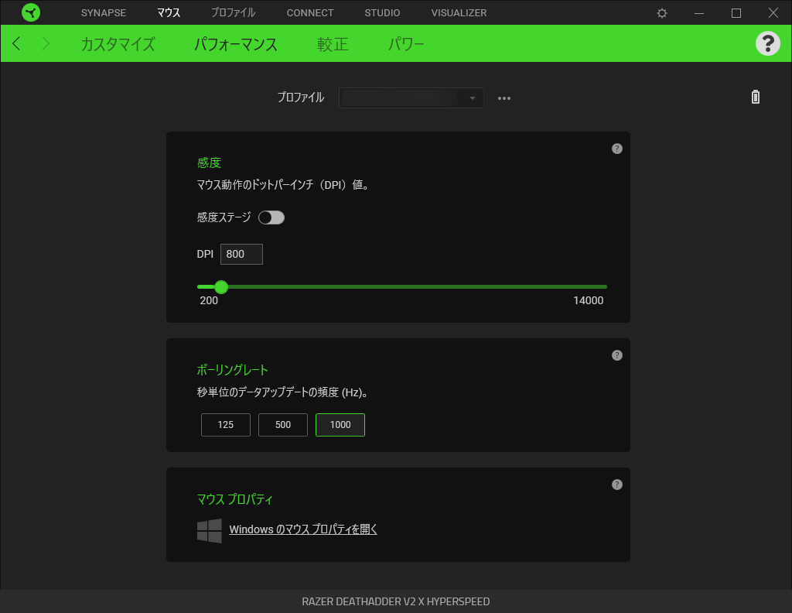Maximize the Synapse window
Viewport: 792px width, 613px height.
[736, 13]
